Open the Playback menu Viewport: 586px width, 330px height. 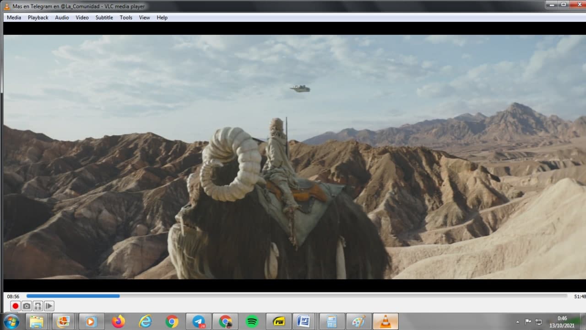coord(38,17)
